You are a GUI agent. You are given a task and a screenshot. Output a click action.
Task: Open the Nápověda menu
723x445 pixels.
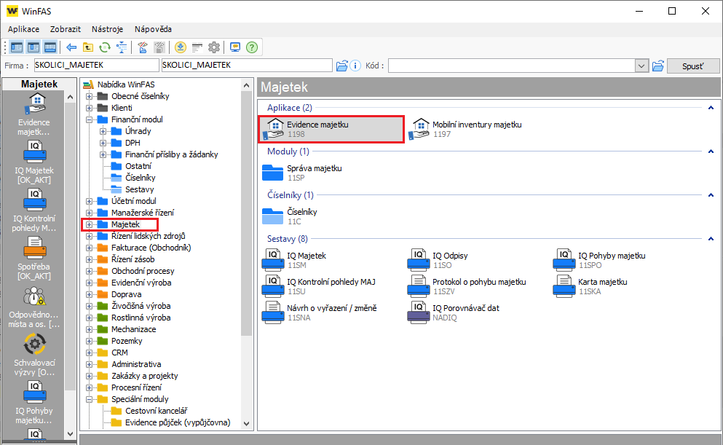click(153, 29)
